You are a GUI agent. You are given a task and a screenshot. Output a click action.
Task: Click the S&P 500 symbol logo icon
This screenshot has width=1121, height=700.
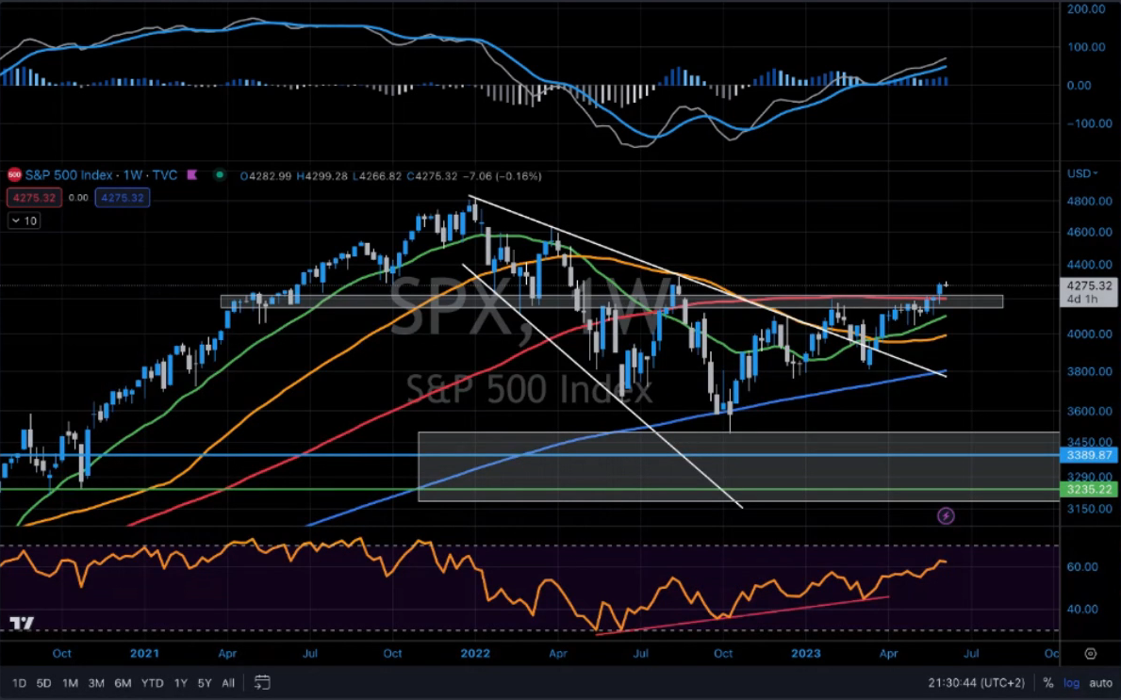click(x=14, y=175)
